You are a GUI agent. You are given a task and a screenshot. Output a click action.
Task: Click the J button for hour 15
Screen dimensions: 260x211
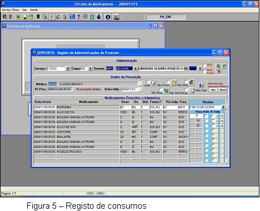click(216, 121)
